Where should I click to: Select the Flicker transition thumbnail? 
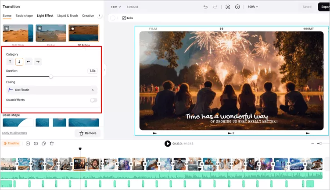tap(51, 33)
